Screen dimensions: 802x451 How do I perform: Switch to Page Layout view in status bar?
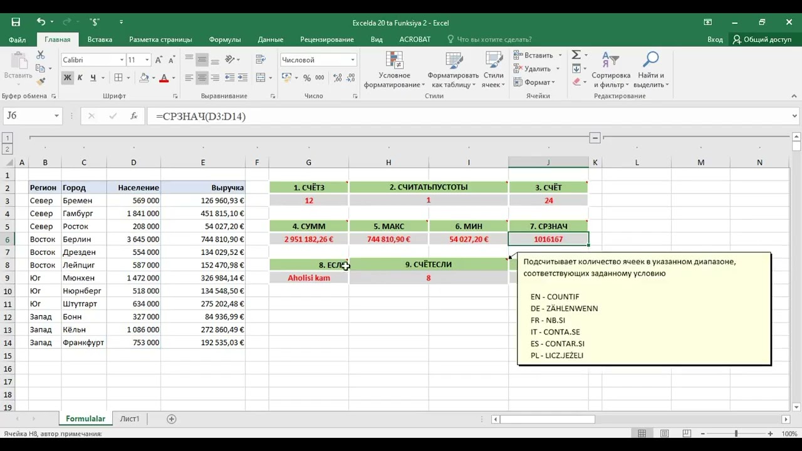point(664,433)
